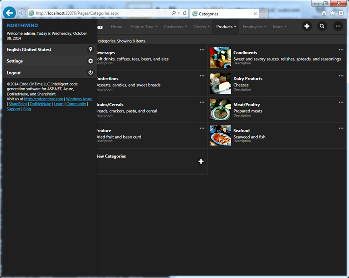The width and height of the screenshot is (349, 278).
Task: Click the power icon beside Logout
Action: (x=90, y=73)
